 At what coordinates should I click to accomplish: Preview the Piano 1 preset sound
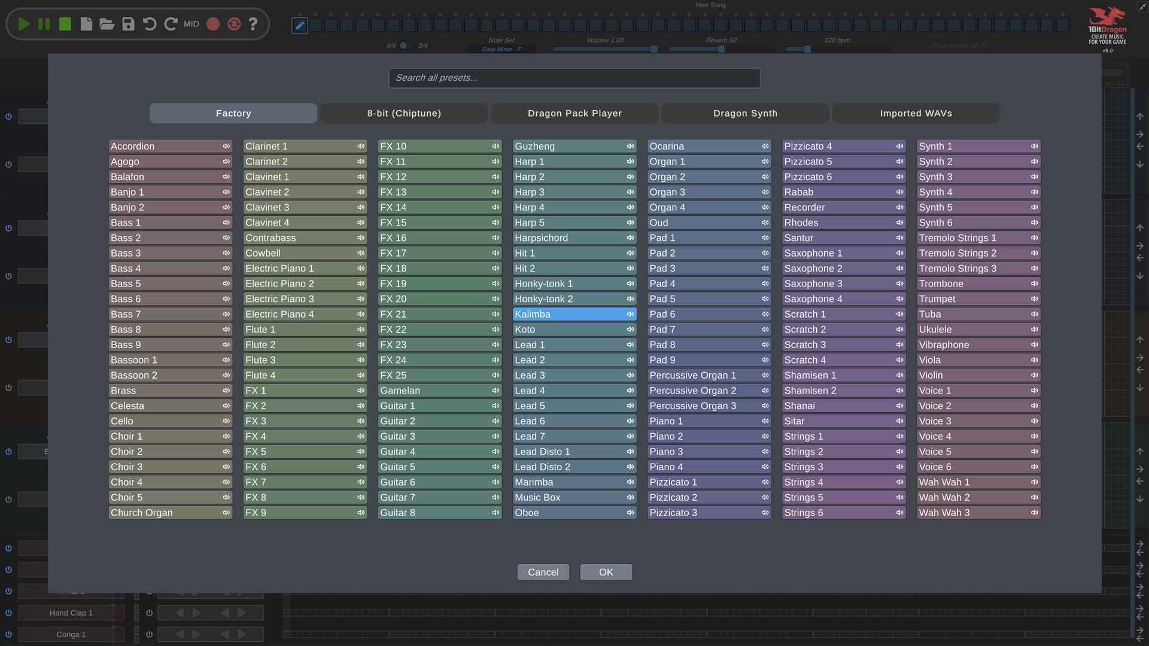(x=765, y=421)
